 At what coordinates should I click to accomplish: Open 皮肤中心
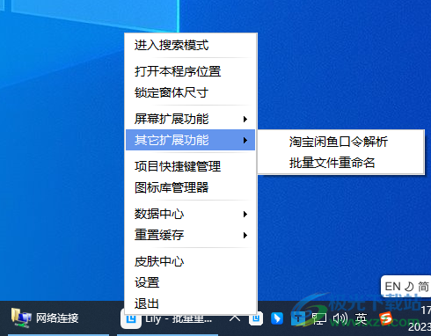click(191, 261)
